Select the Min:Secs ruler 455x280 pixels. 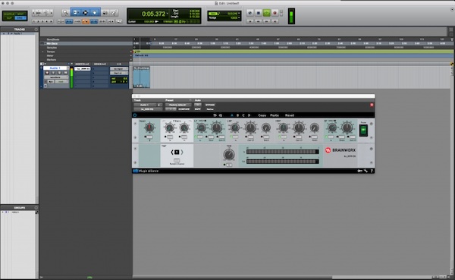coord(52,43)
